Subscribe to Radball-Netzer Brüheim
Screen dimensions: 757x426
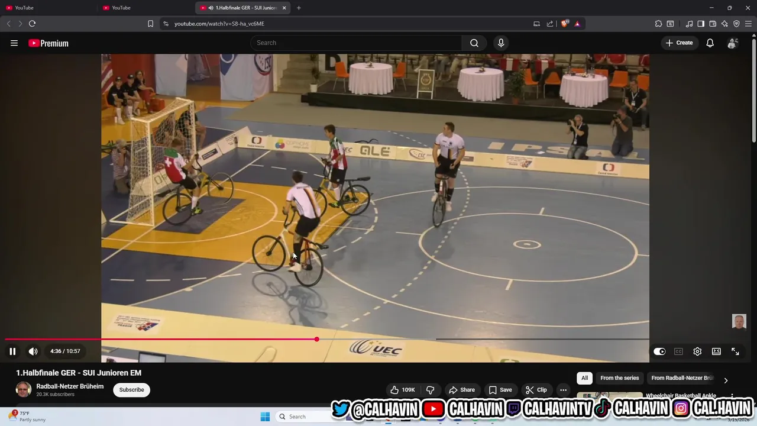131,390
